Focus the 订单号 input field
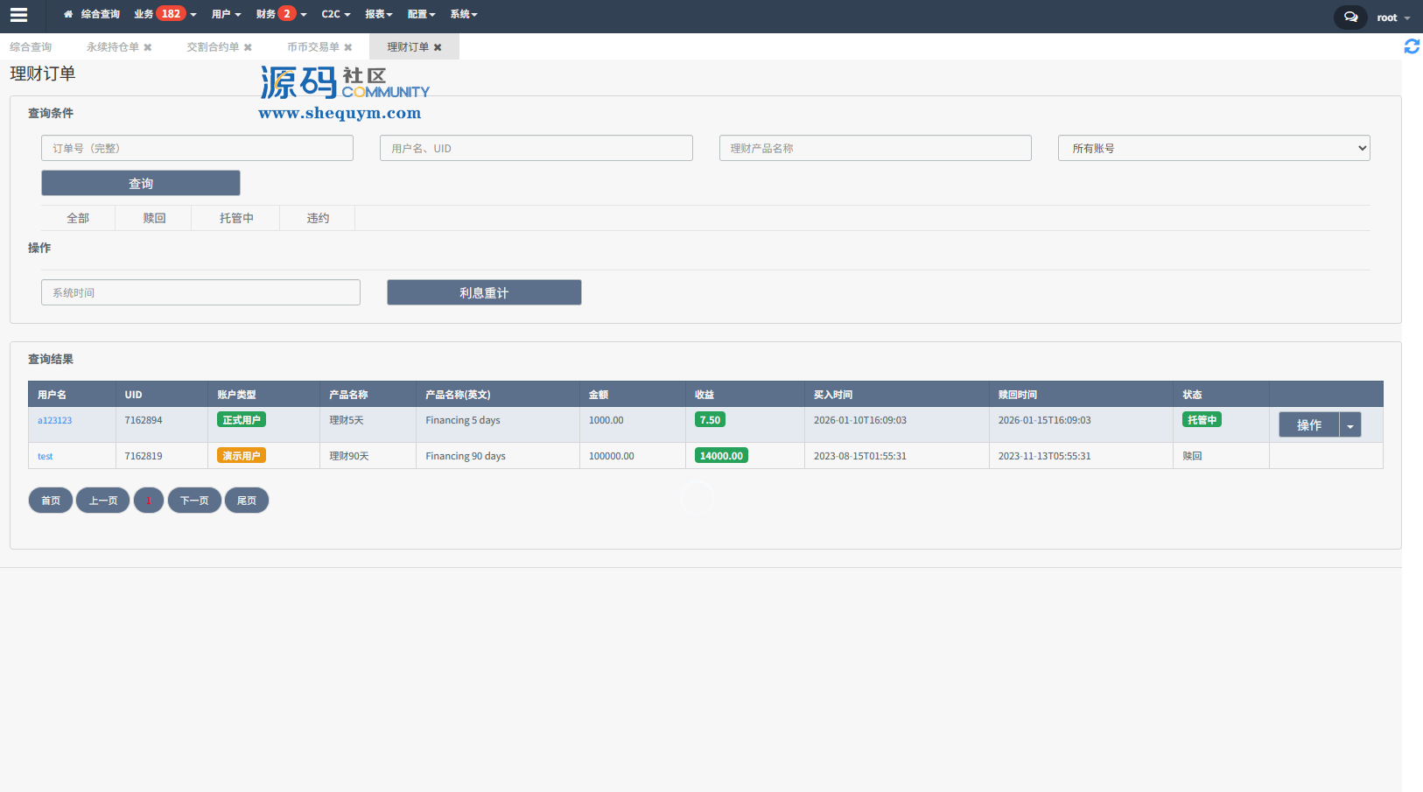Image resolution: width=1423 pixels, height=792 pixels. point(197,148)
